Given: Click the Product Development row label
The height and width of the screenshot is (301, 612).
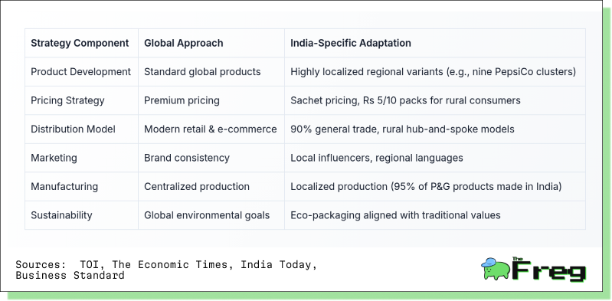Looking at the screenshot, I should tap(80, 72).
